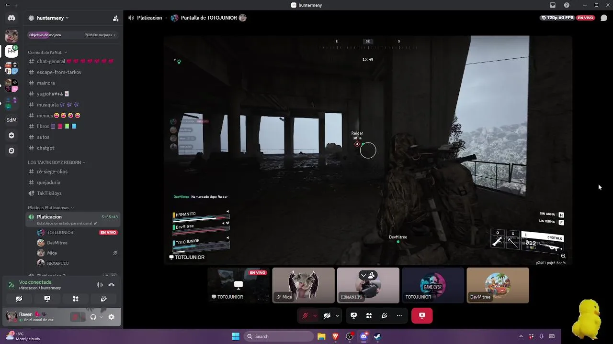The width and height of the screenshot is (613, 344).
Task: Open soundboard icon in voice connected panel
Action: tap(103, 299)
